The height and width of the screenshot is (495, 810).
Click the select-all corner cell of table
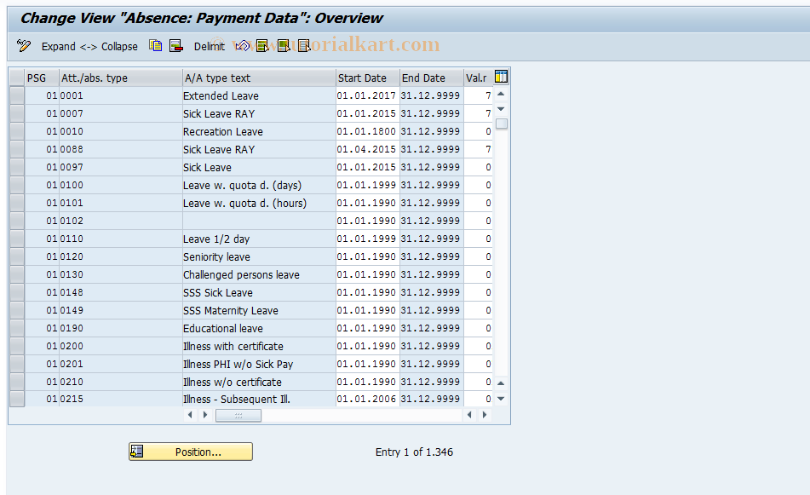tap(17, 78)
